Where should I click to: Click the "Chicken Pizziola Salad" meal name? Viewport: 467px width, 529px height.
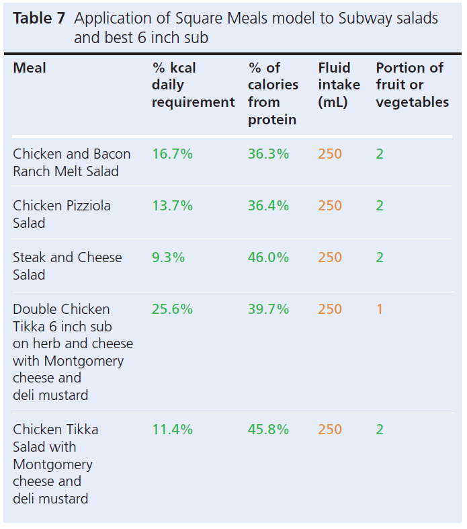[x=62, y=214]
